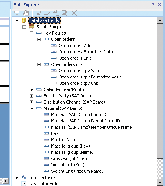Click the Parameter Fields question mark icon
The image size is (165, 186).
click(24, 184)
